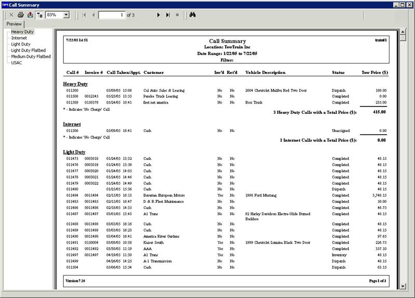Click customer Bavarian European Motors
The image size is (415, 298).
coord(164,196)
